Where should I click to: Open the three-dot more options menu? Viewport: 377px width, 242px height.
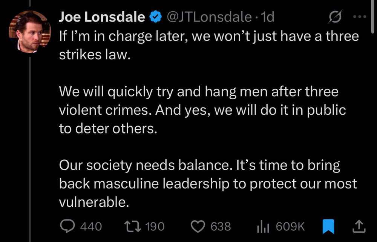coord(359,16)
